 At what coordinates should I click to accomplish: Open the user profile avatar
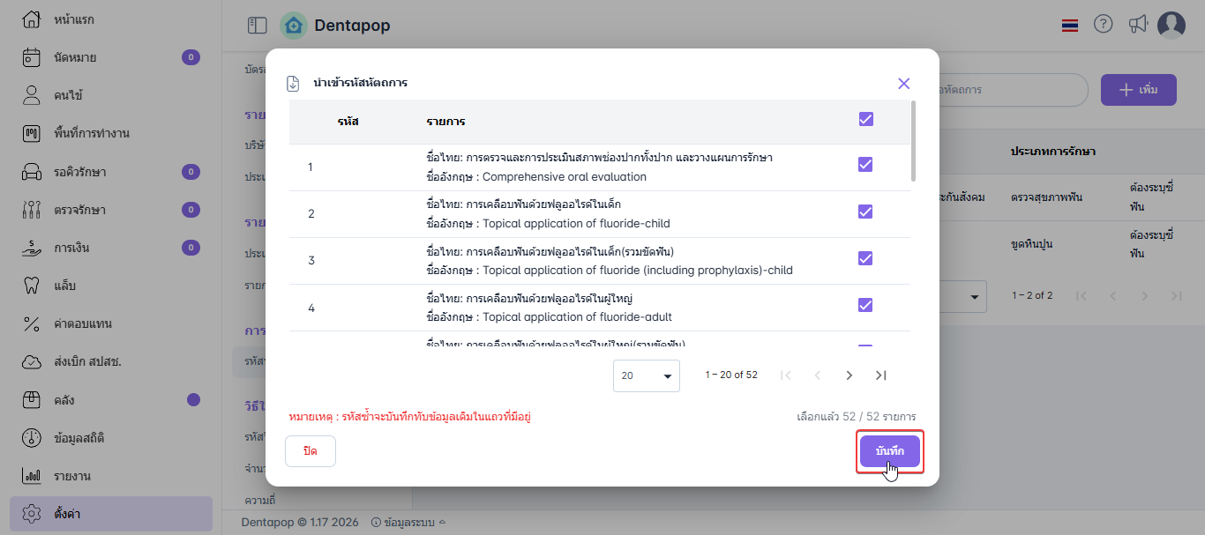(1171, 26)
